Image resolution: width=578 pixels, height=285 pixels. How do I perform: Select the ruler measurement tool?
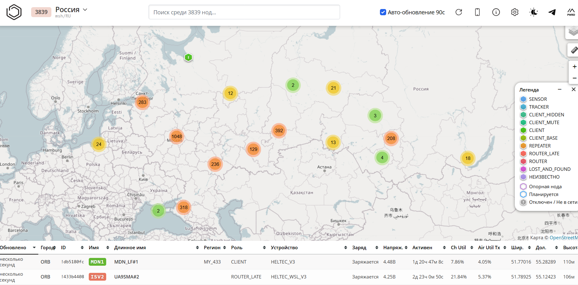574,50
